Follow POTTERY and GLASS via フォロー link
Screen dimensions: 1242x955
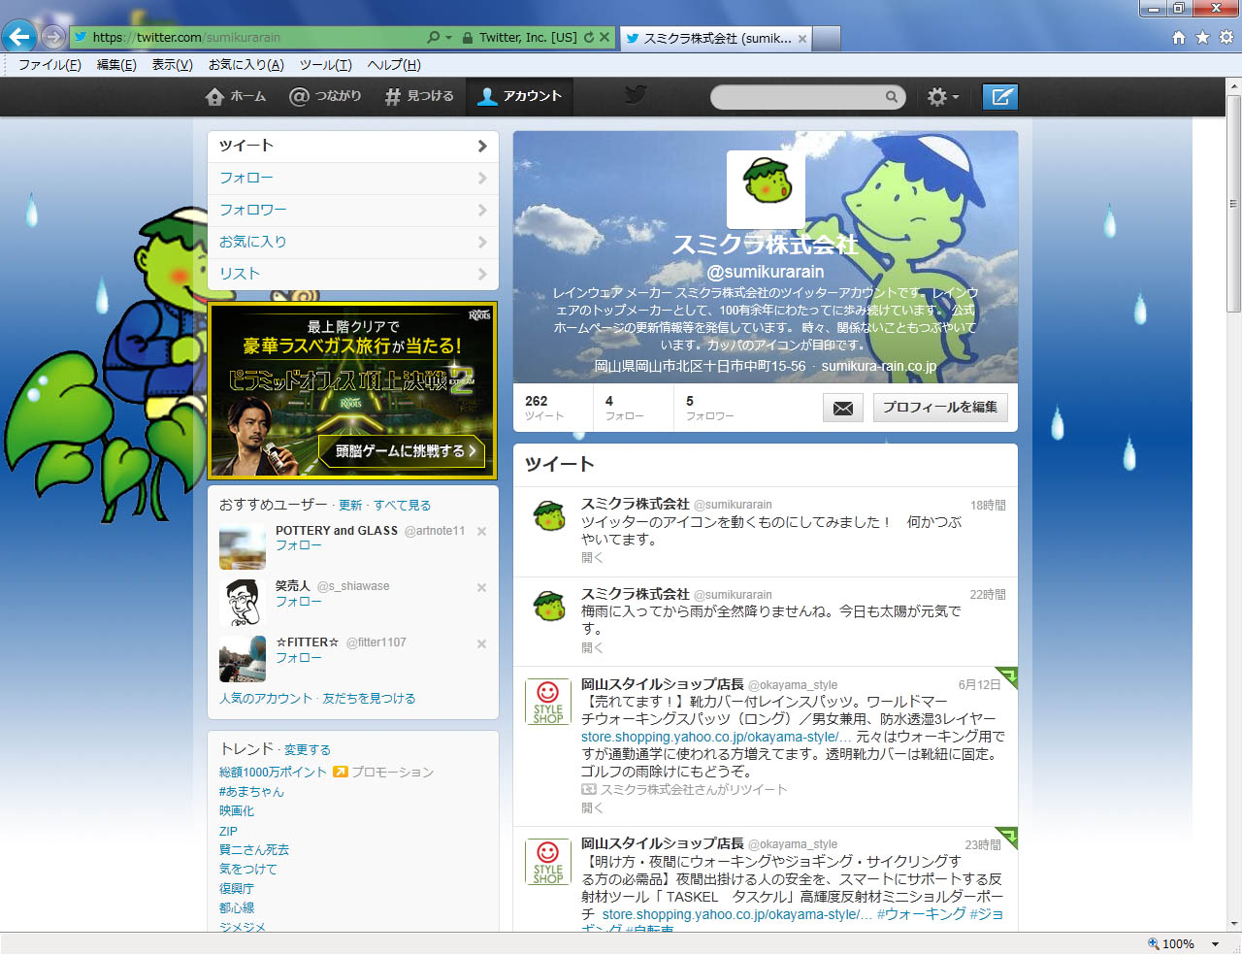coord(299,546)
